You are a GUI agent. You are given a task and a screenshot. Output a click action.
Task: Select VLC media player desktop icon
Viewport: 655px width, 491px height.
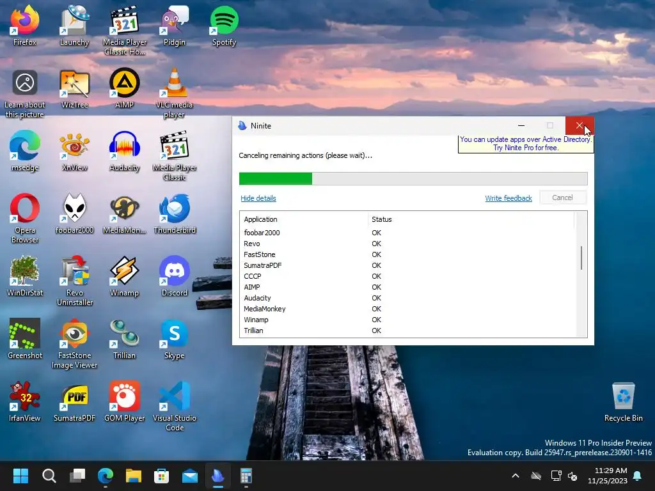coord(174,93)
